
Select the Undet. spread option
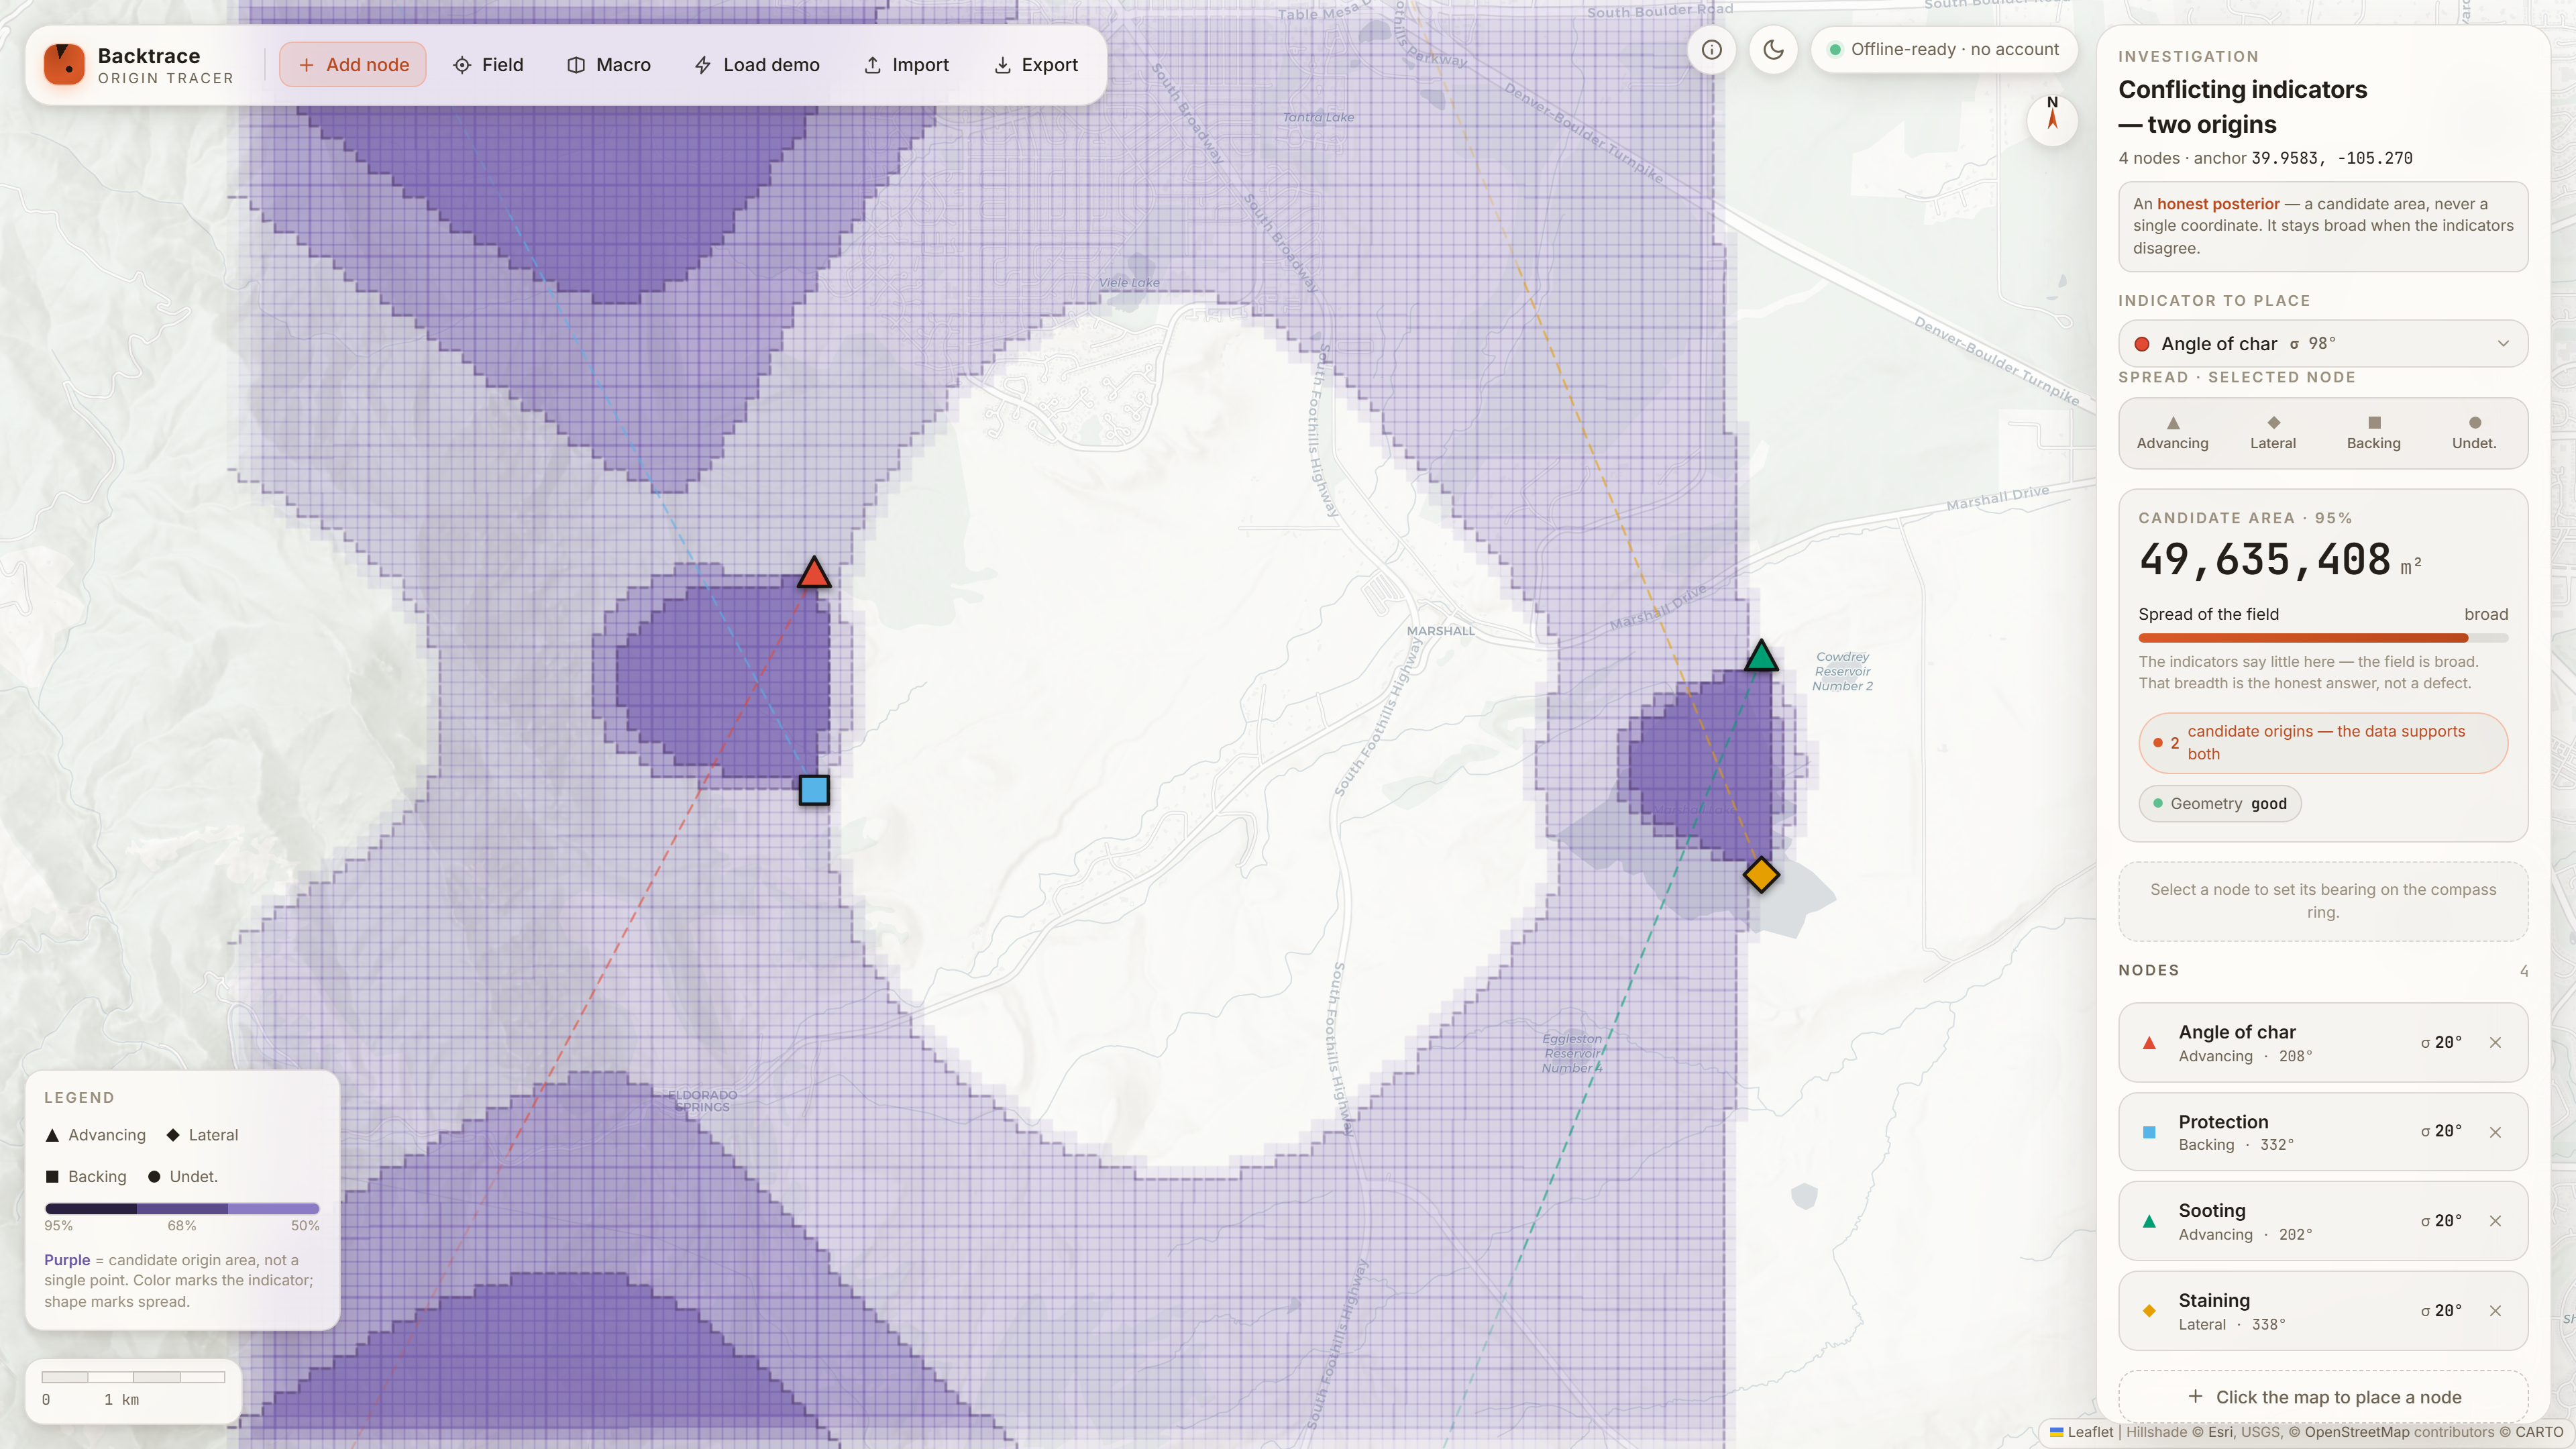click(x=2474, y=433)
